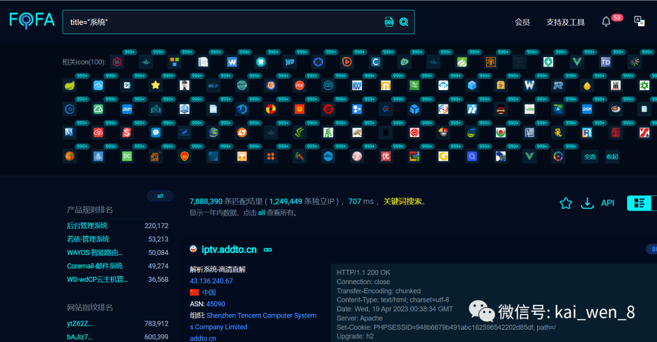This screenshot has width=657, height=342.
Task: Filter by the four orange dots icon
Action: tap(271, 156)
